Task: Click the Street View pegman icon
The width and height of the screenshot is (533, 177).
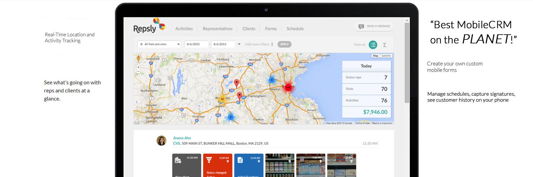Action: click(138, 58)
